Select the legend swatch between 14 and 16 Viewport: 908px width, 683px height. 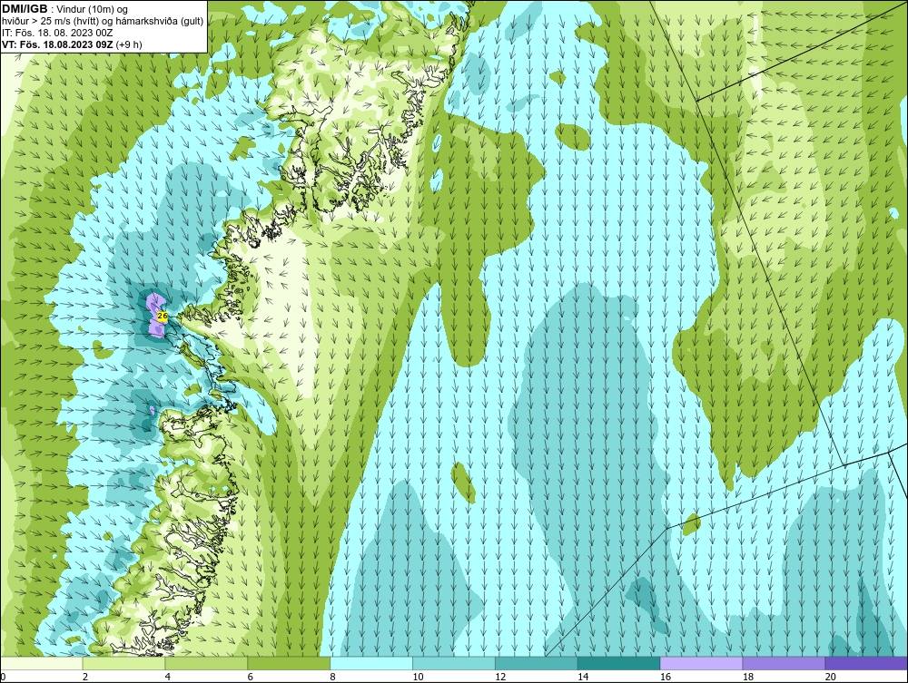click(619, 663)
